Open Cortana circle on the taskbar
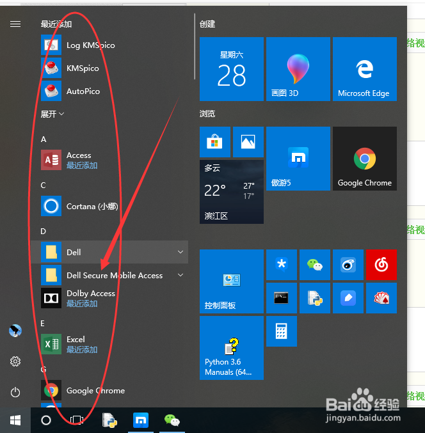Viewport: 425px width, 433px height. (x=46, y=420)
